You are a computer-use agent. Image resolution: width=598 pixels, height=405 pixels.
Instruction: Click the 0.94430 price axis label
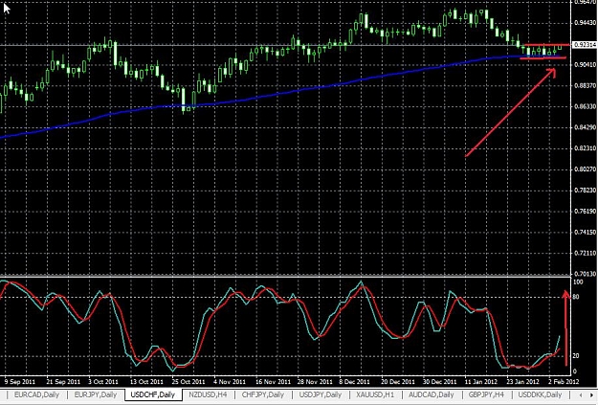(586, 23)
